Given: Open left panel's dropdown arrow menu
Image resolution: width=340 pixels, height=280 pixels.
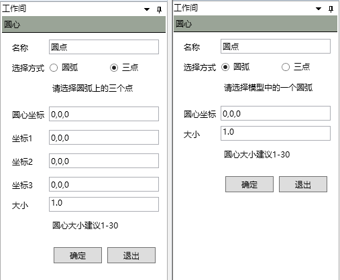Looking at the screenshot, I should tap(147, 9).
